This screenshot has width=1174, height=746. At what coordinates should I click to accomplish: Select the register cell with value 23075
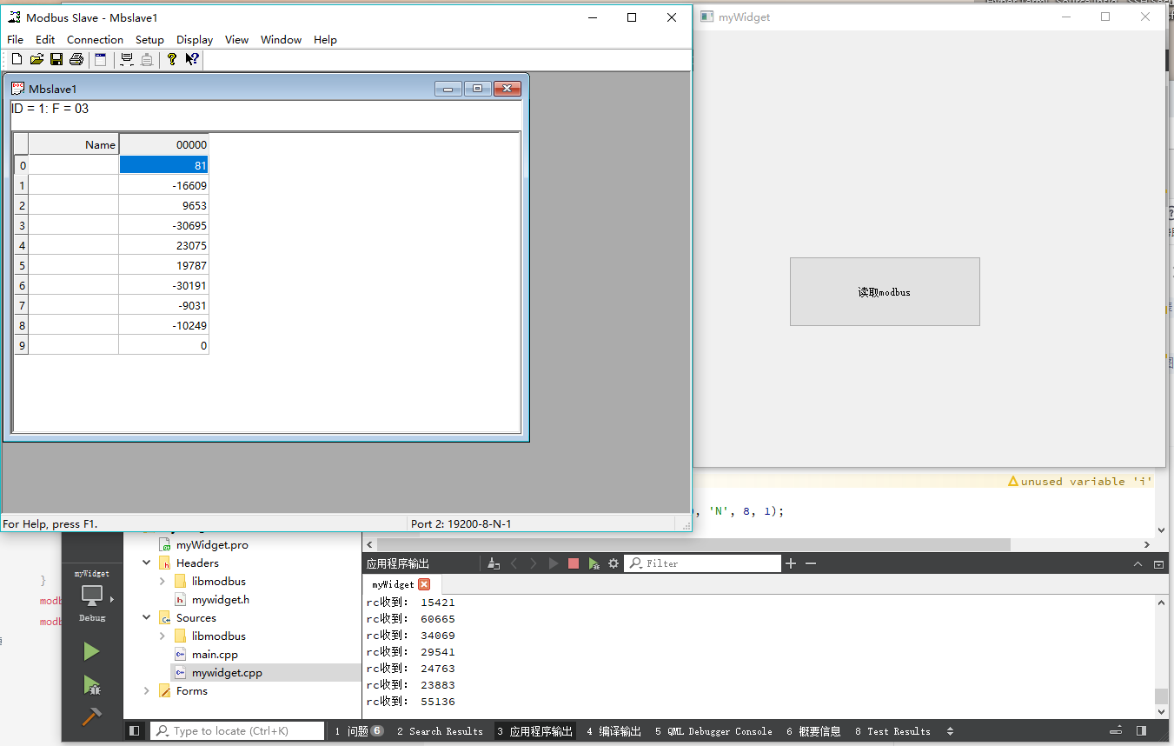tap(163, 245)
